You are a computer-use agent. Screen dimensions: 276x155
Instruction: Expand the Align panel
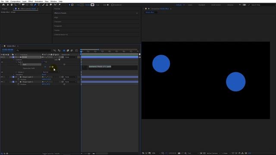pyautogui.click(x=56, y=17)
